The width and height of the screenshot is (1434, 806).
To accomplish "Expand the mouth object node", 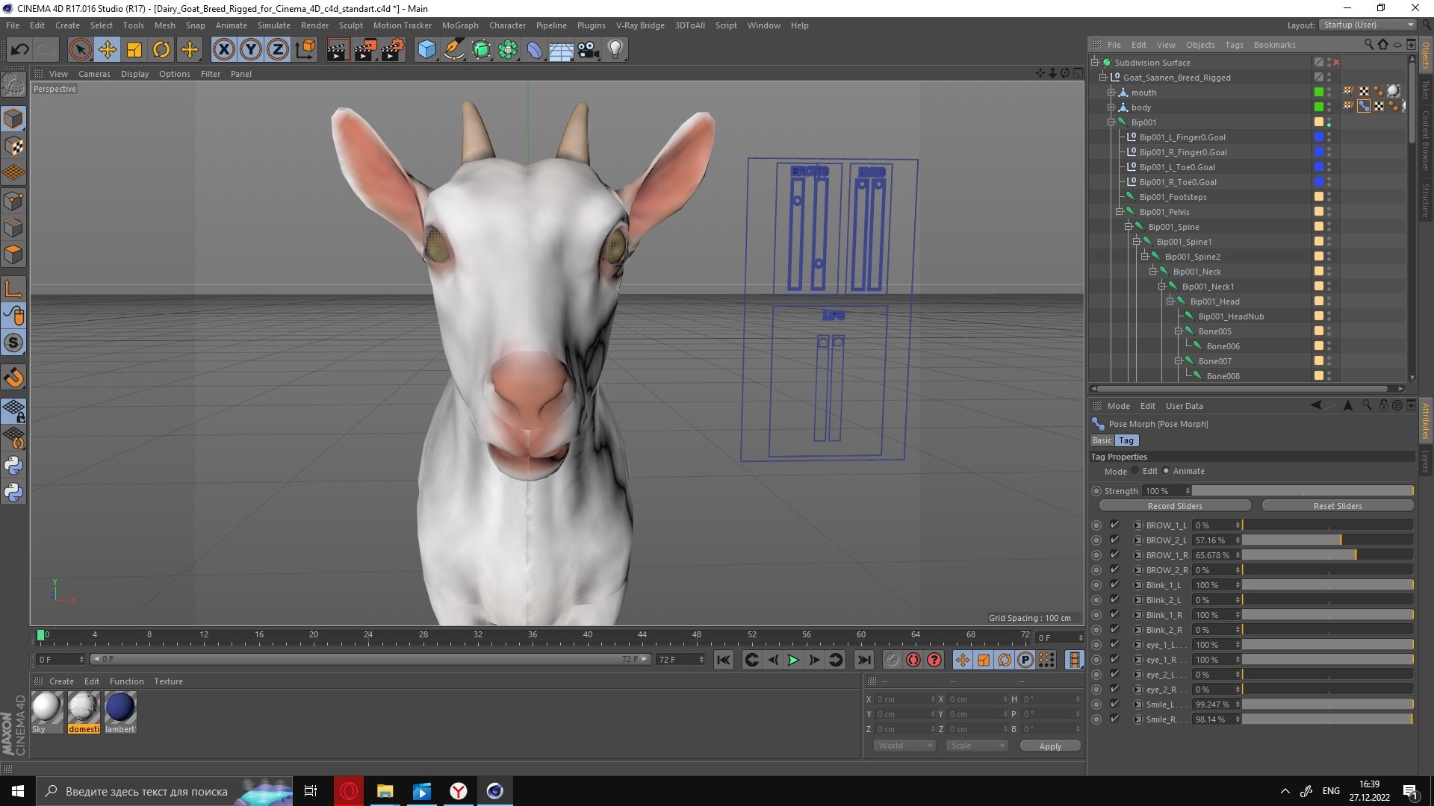I will point(1111,92).
